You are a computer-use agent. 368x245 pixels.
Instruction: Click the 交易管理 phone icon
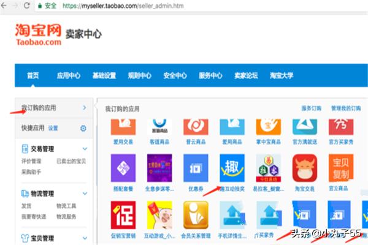click(x=25, y=149)
